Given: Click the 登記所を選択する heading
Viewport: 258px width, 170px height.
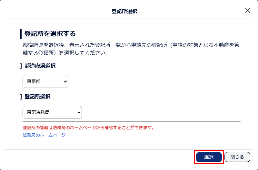Looking at the screenshot, I should tap(50, 33).
